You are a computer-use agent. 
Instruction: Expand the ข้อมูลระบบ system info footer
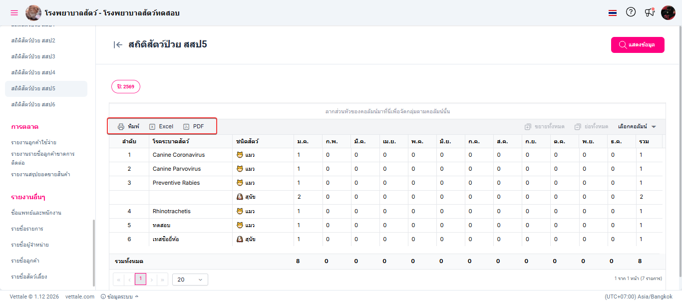(x=119, y=297)
